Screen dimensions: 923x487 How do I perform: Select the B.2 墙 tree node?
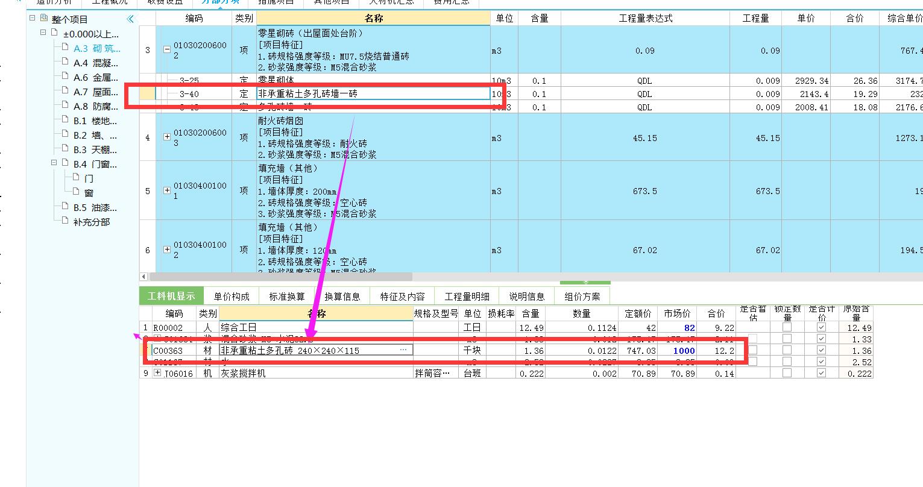[95, 135]
